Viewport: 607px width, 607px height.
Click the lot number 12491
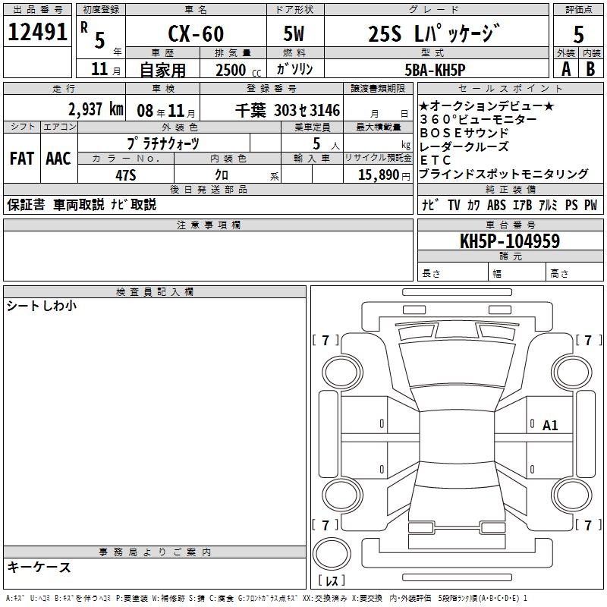[x=38, y=32]
